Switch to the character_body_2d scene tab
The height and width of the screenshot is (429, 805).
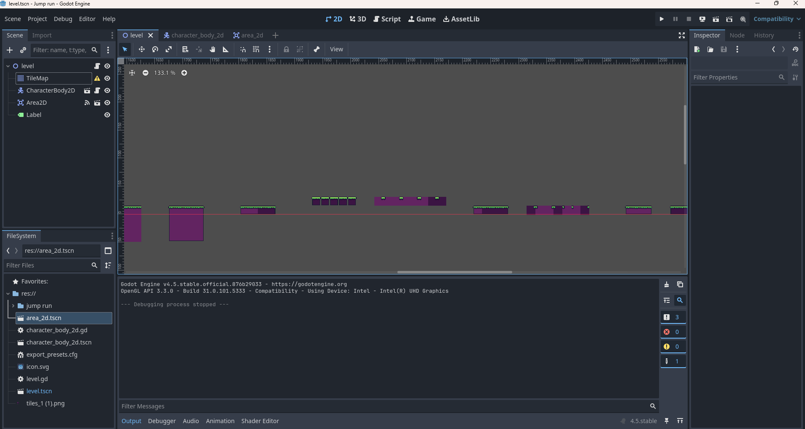193,35
